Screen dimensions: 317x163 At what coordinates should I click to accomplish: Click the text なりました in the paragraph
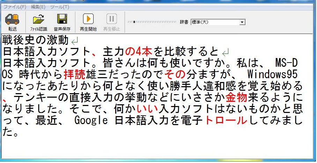click(x=30, y=109)
